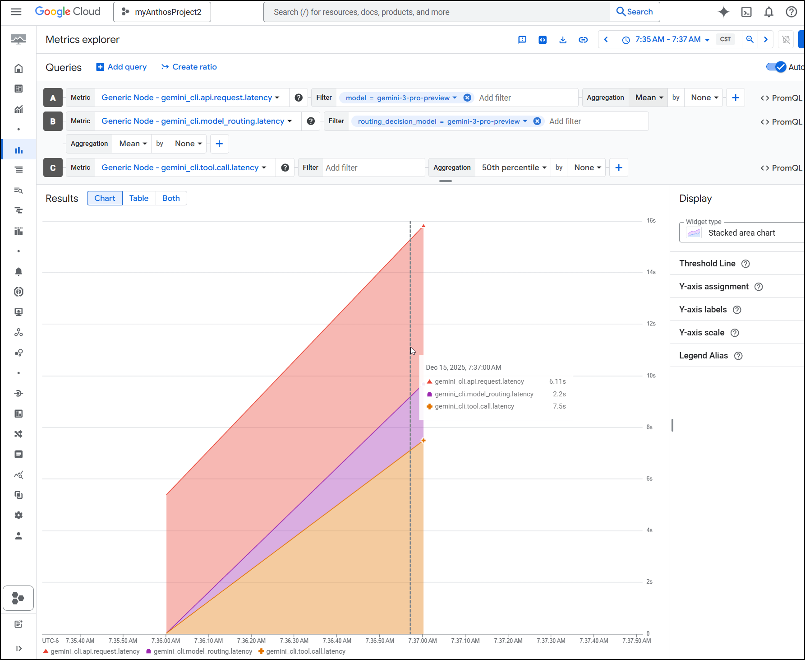Open the 50th percentile aggregation dropdown
The width and height of the screenshot is (805, 660).
(x=514, y=167)
